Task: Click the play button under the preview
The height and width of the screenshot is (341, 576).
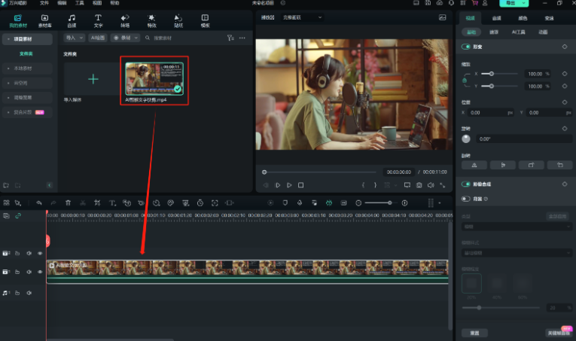Action: click(289, 185)
